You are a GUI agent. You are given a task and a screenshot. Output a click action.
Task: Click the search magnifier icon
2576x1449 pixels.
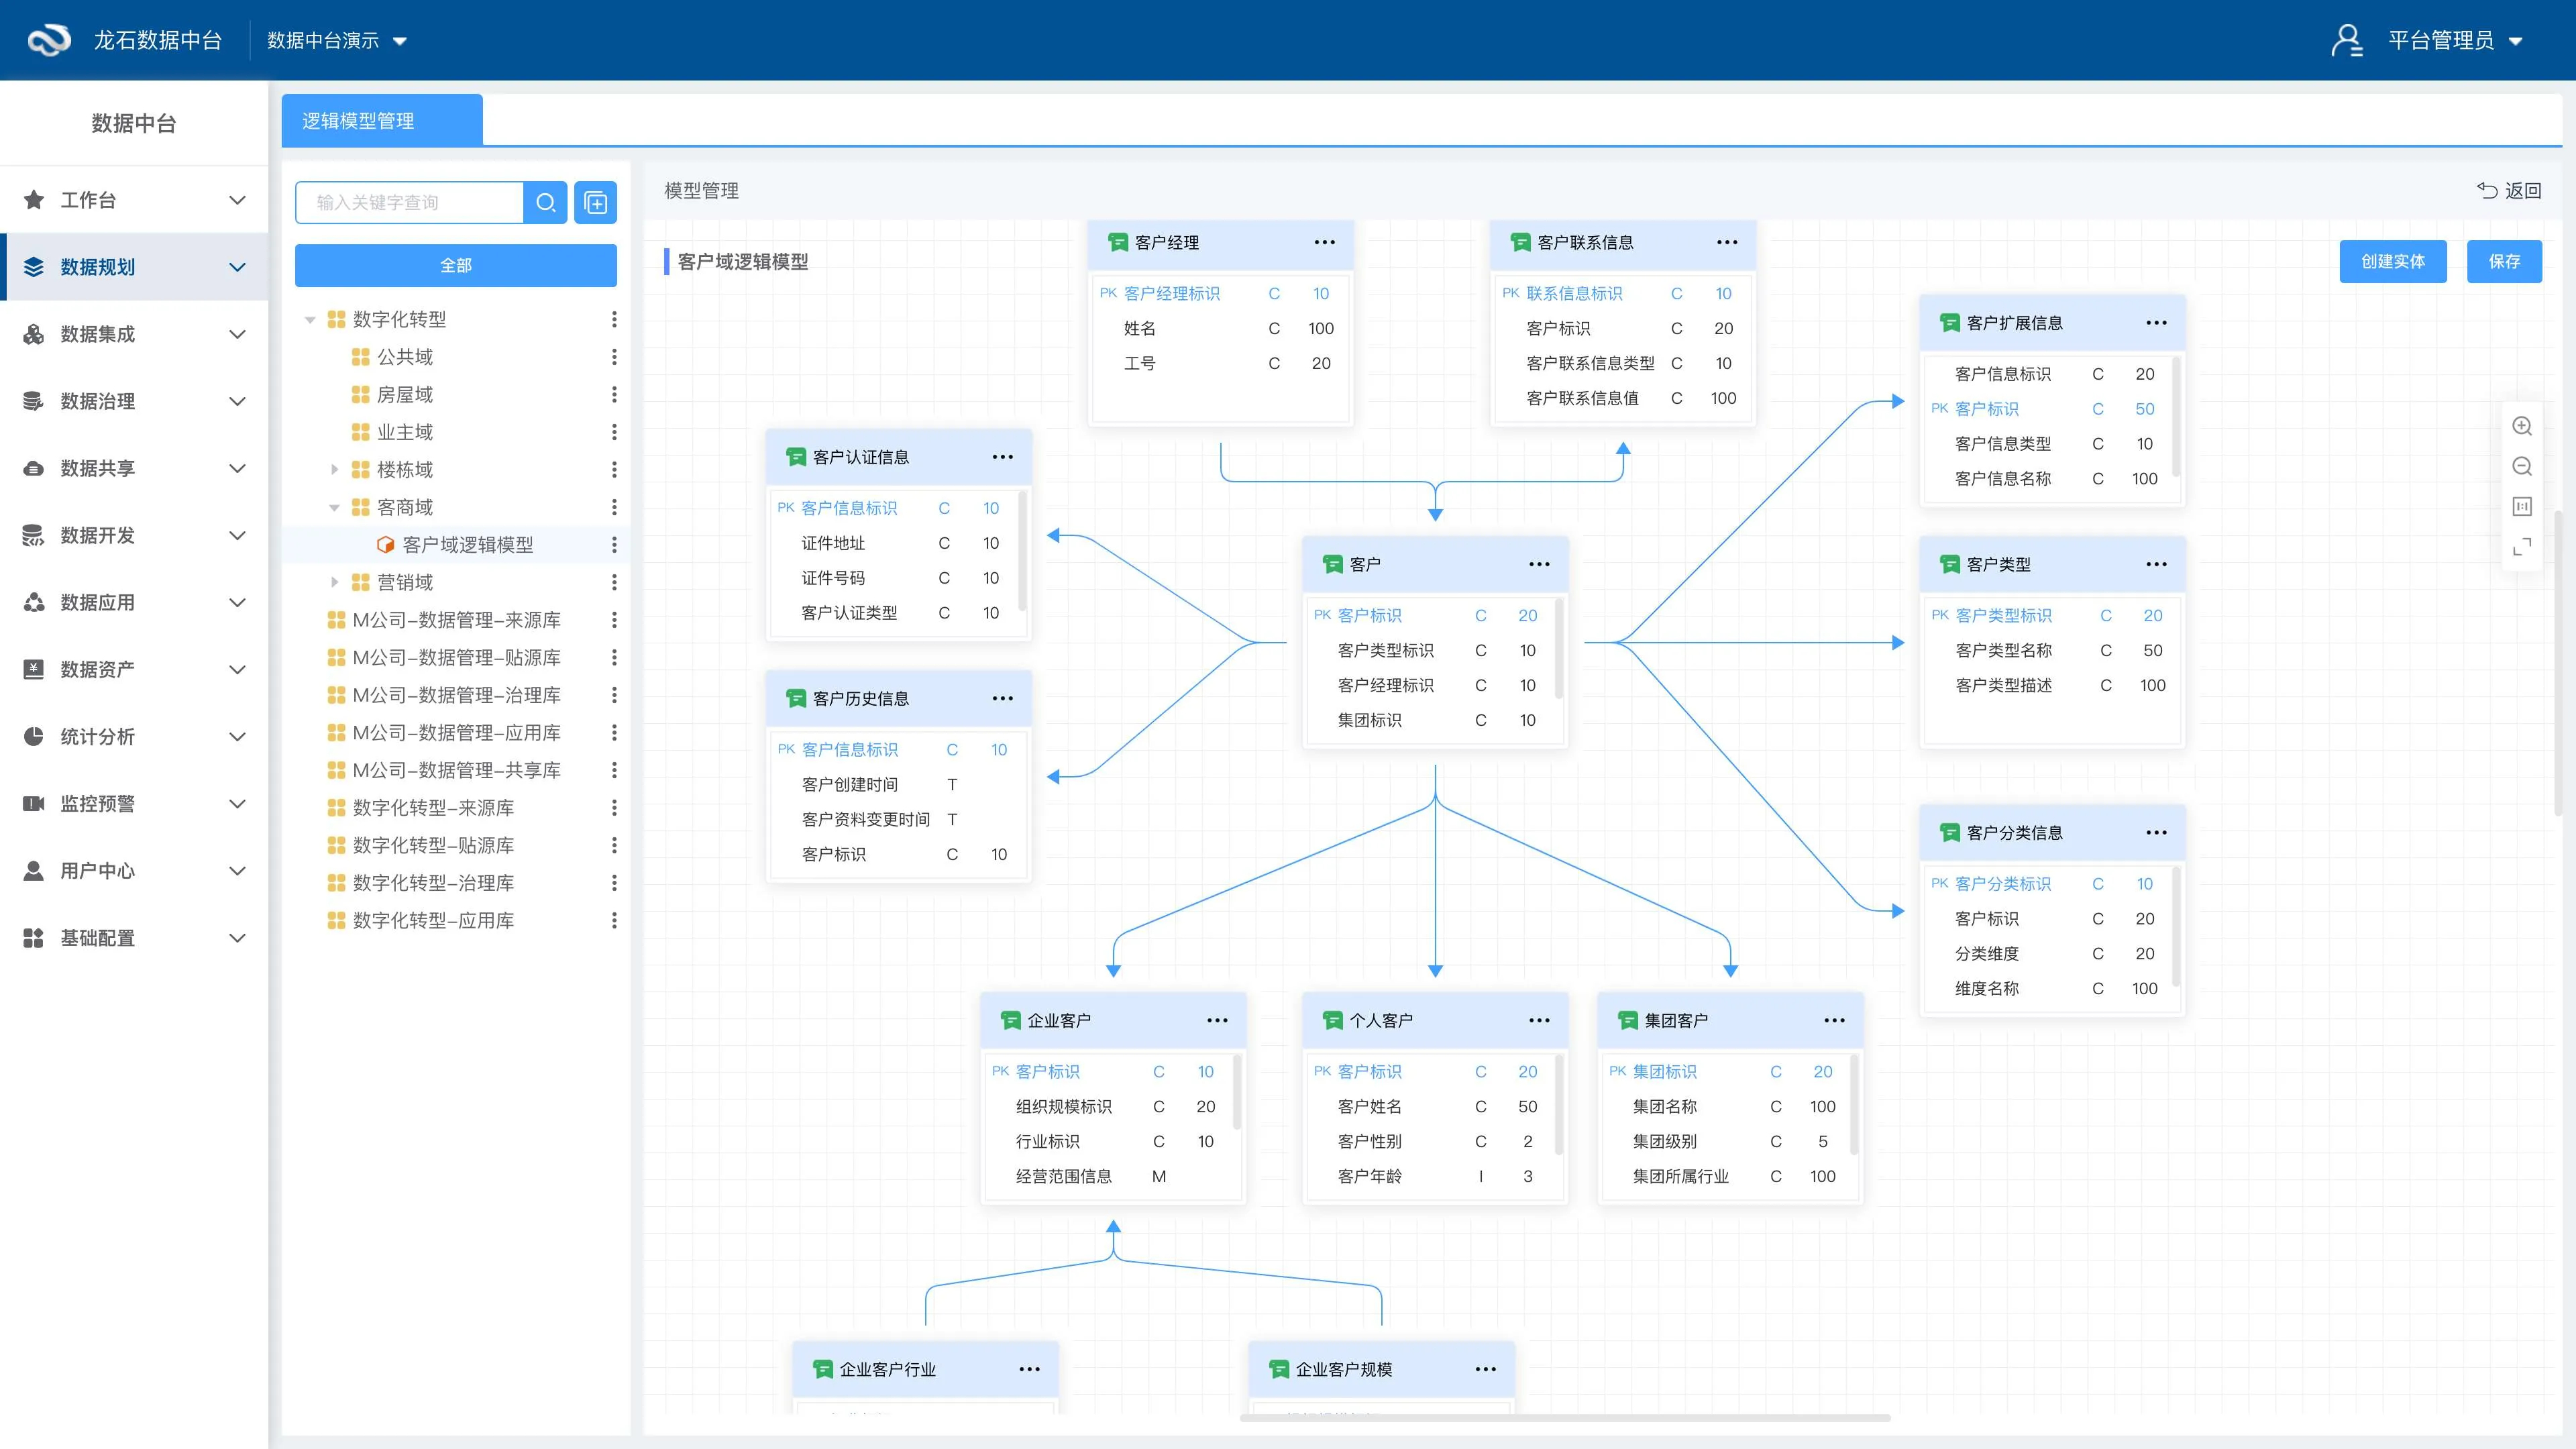coord(545,203)
